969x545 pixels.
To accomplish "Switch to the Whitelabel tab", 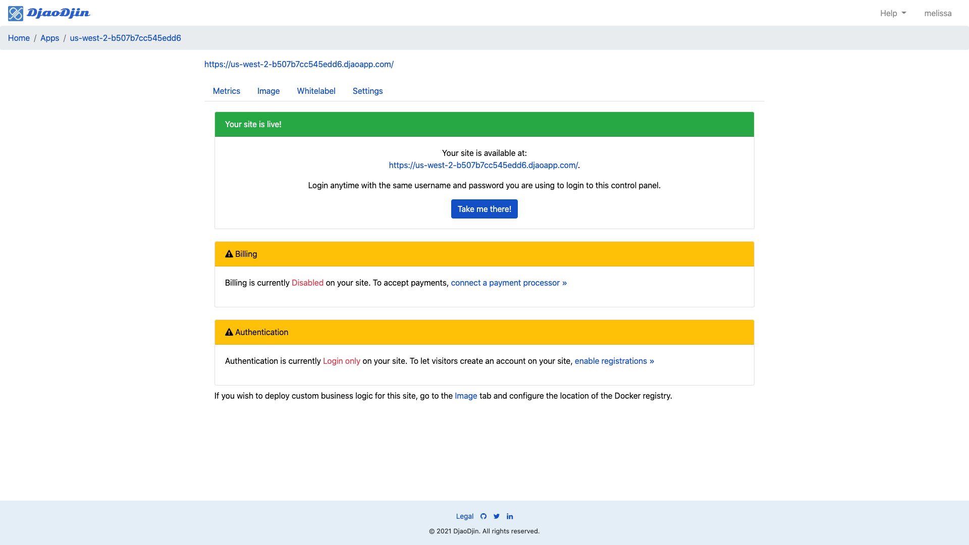I will tap(316, 91).
